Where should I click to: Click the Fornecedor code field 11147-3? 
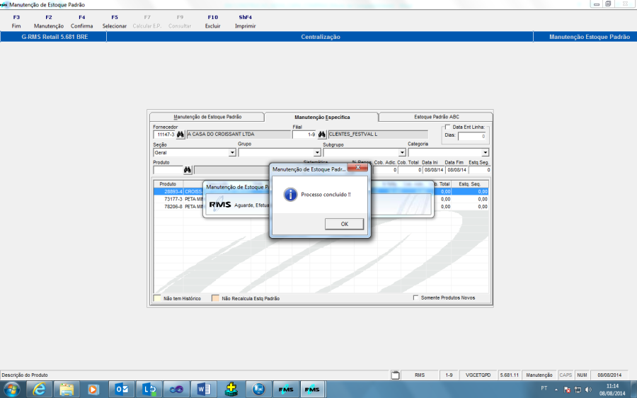[x=164, y=134]
